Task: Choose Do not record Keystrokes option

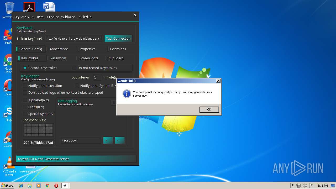Action: (95, 68)
